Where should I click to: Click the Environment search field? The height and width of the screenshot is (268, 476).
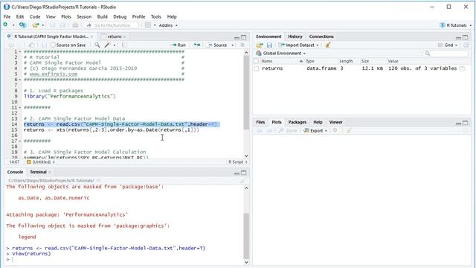pos(446,54)
